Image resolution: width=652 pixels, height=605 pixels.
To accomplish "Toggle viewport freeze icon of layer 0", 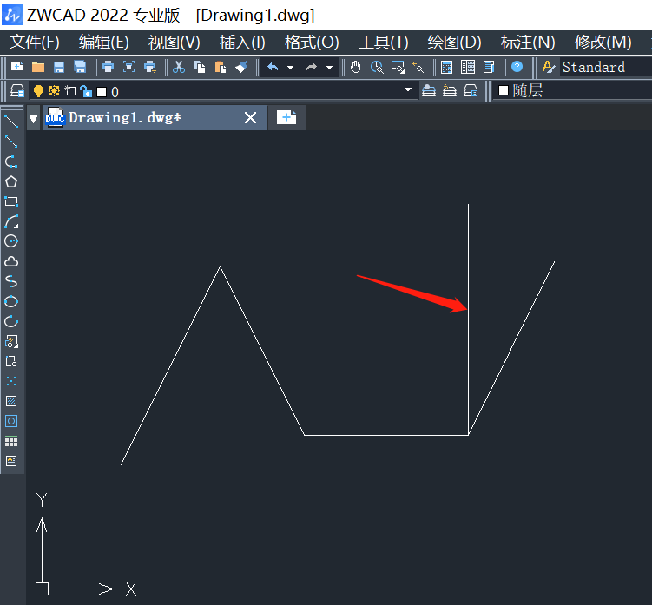I will tap(70, 90).
